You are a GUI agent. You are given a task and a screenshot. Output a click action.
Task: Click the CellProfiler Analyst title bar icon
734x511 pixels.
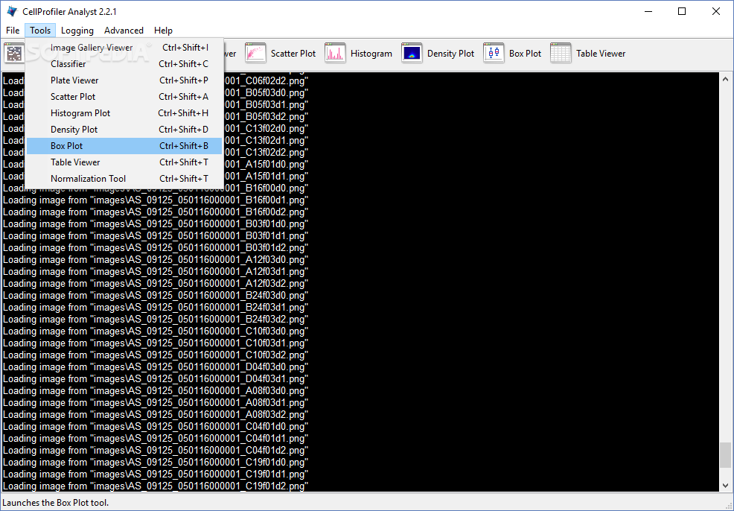[x=12, y=11]
